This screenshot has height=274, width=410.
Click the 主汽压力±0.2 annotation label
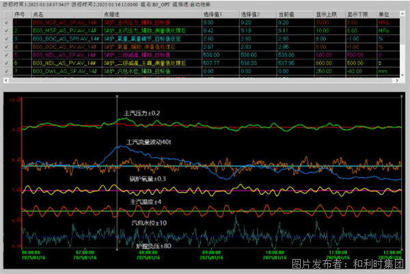[x=141, y=112]
